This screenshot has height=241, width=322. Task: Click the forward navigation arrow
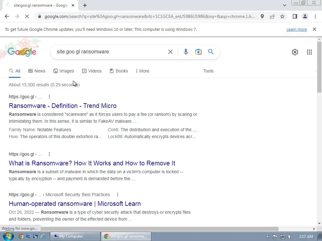tap(17, 16)
